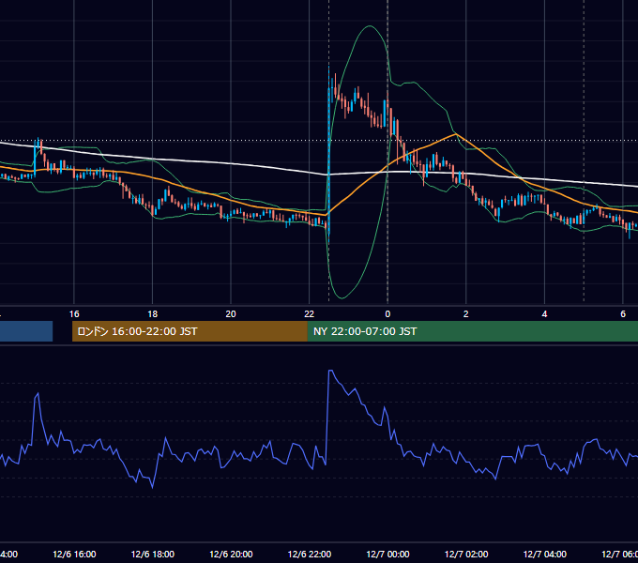Click the 12/7 04:00 date label
This screenshot has height=563, width=638.
[x=544, y=554]
